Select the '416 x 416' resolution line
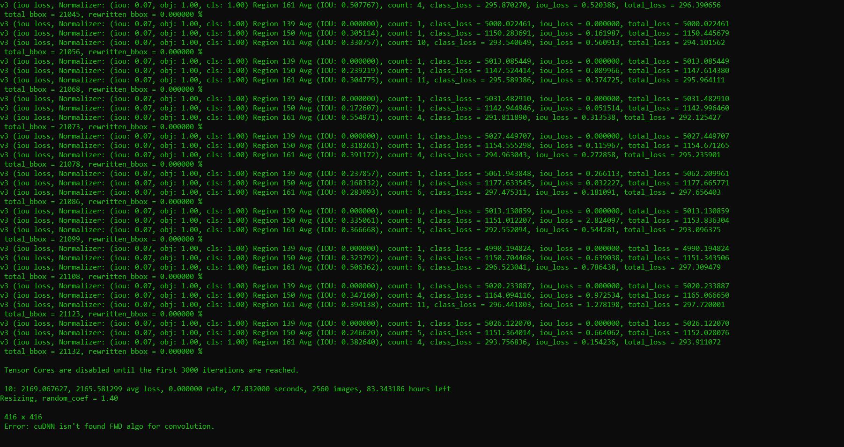844x447 pixels. pyautogui.click(x=23, y=417)
